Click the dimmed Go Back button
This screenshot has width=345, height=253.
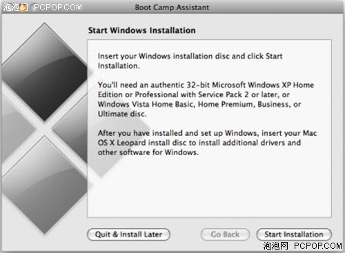point(225,234)
